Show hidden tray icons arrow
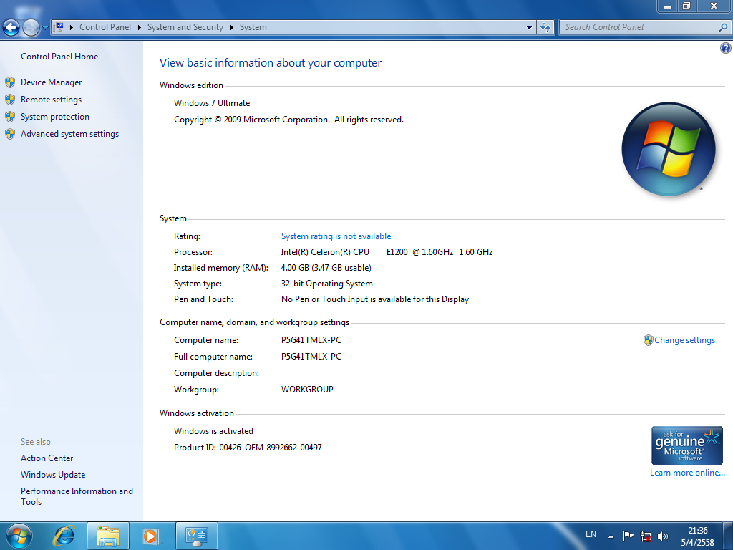The height and width of the screenshot is (550, 733). tap(611, 536)
